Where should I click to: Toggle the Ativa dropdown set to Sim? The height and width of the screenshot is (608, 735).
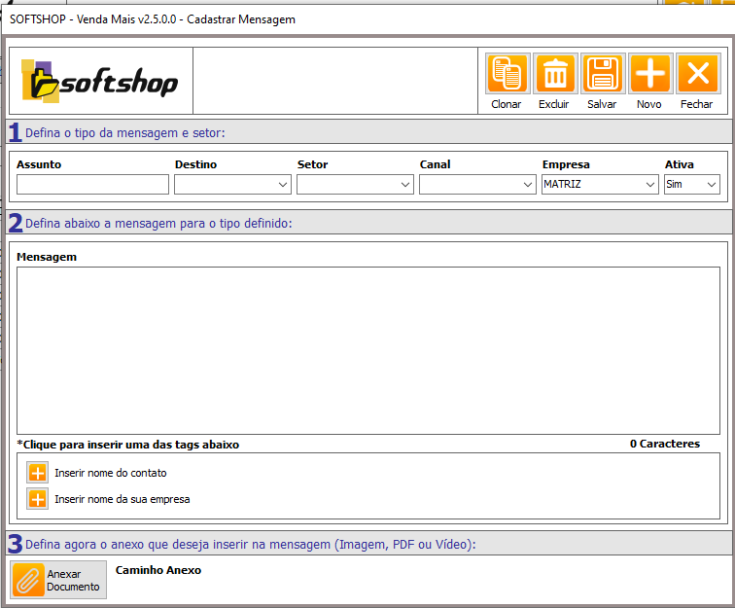click(x=691, y=184)
